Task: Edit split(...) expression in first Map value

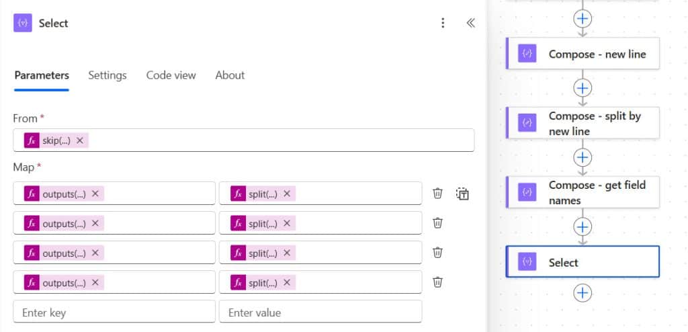Action: tap(263, 194)
